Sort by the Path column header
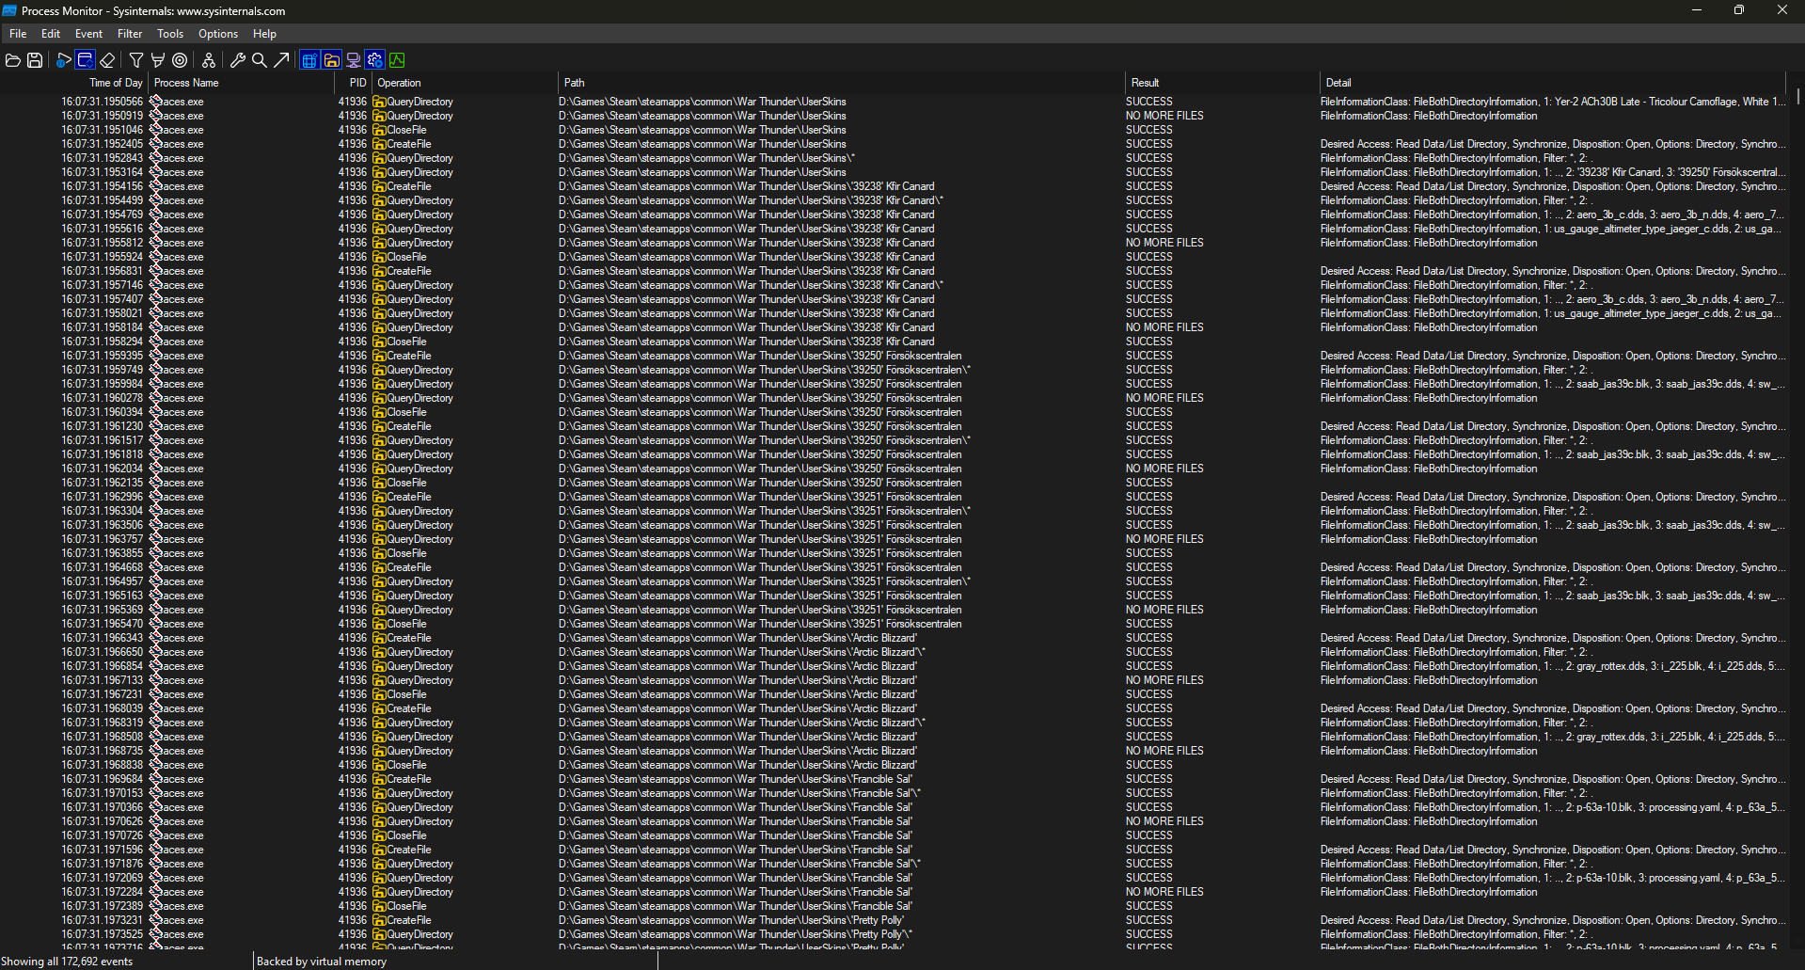Viewport: 1805px width, 970px height. click(x=841, y=83)
